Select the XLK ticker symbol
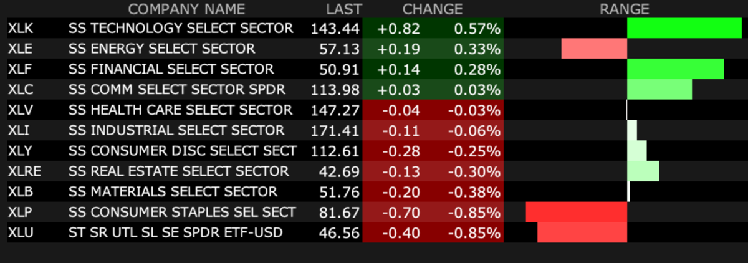Image resolution: width=748 pixels, height=263 pixels. (x=20, y=28)
